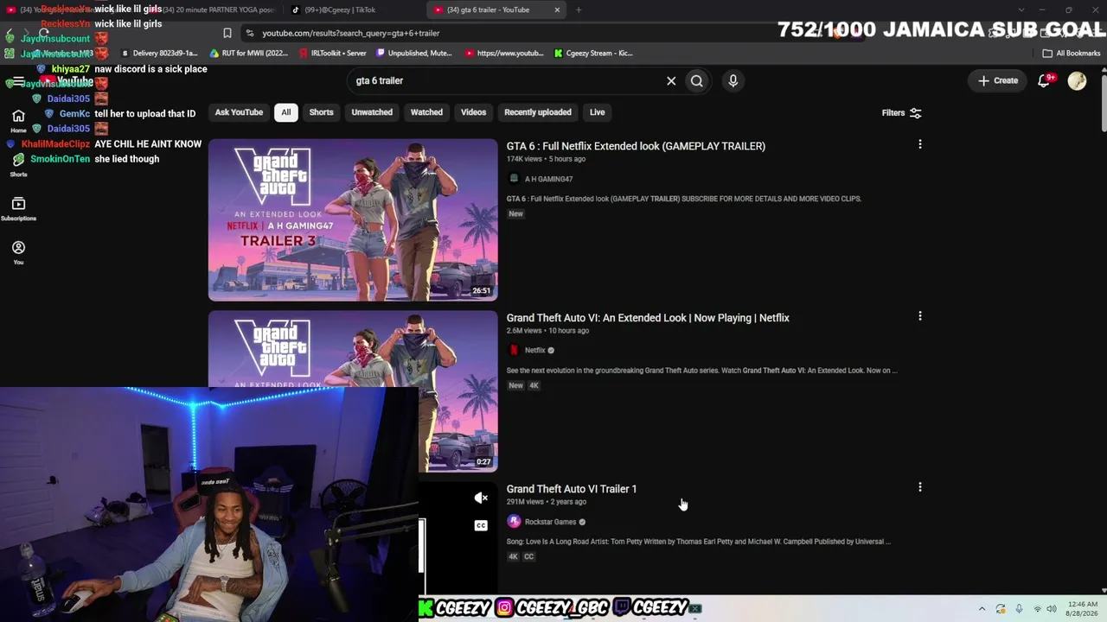Switch to the Cgeezy TikTok tab
The width and height of the screenshot is (1107, 622).
[340, 10]
